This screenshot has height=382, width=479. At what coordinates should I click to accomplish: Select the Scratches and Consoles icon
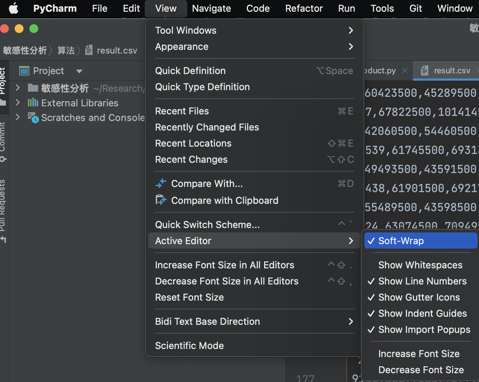33,118
